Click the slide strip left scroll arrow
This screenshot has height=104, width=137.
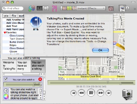(41, 74)
